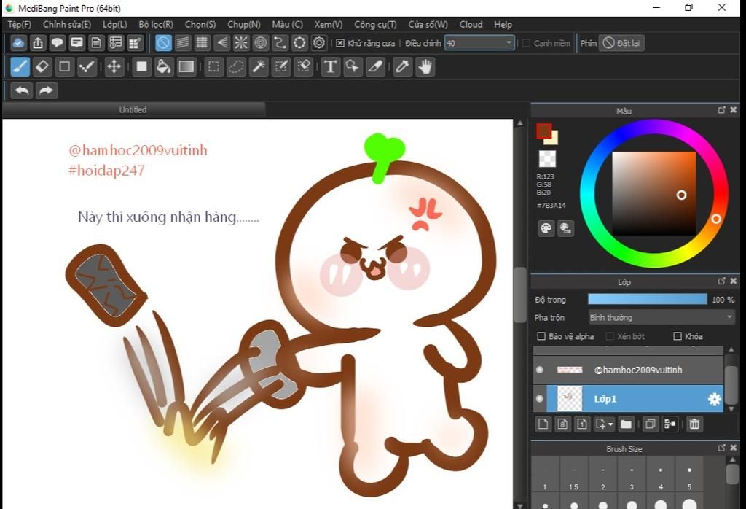Redo the last undone action
The width and height of the screenshot is (746, 509).
click(x=46, y=90)
